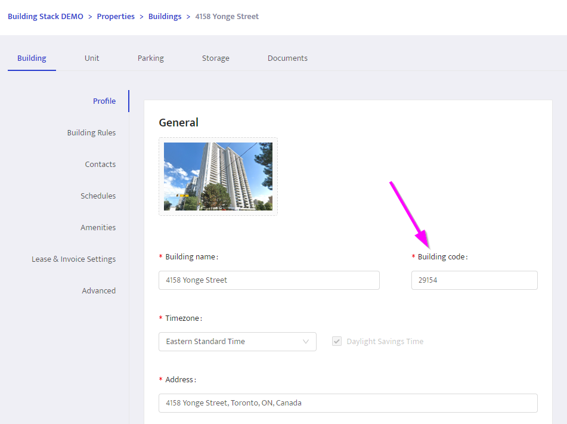Open Building Rules section
This screenshot has height=424, width=567.
point(91,133)
